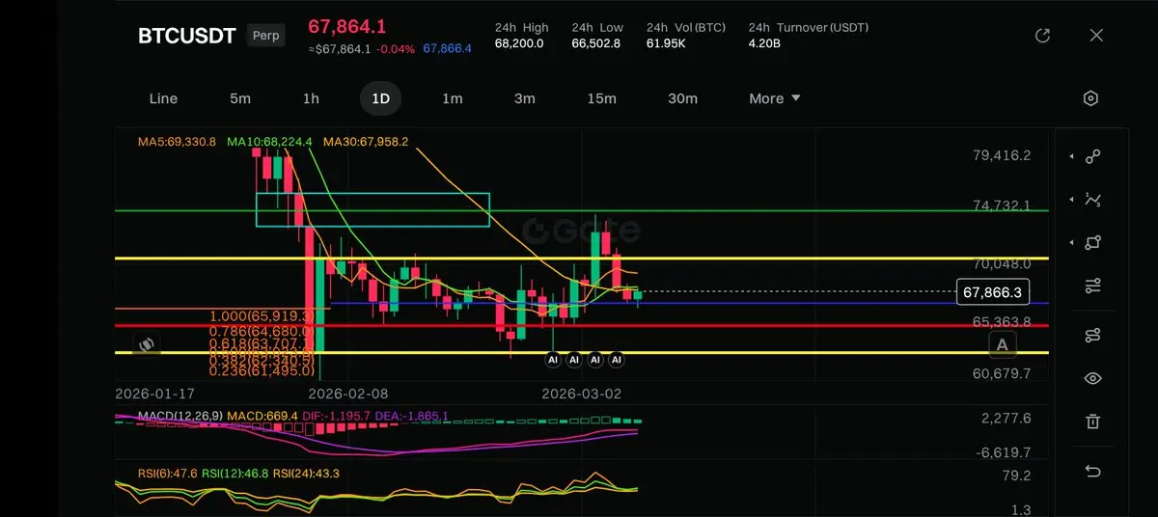Select the shape drawing tool

pos(1092,243)
